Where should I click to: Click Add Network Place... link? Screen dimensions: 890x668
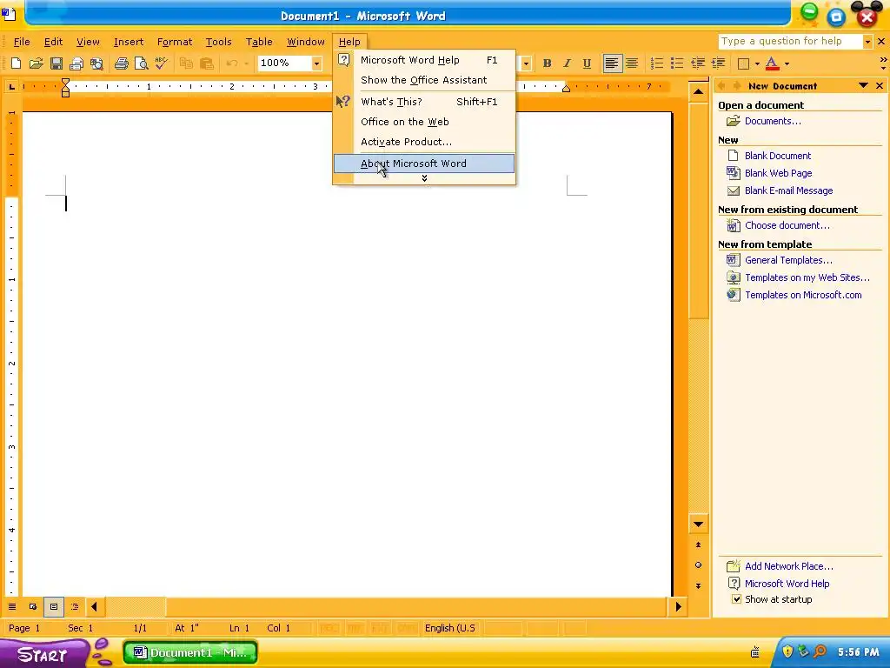pyautogui.click(x=788, y=566)
